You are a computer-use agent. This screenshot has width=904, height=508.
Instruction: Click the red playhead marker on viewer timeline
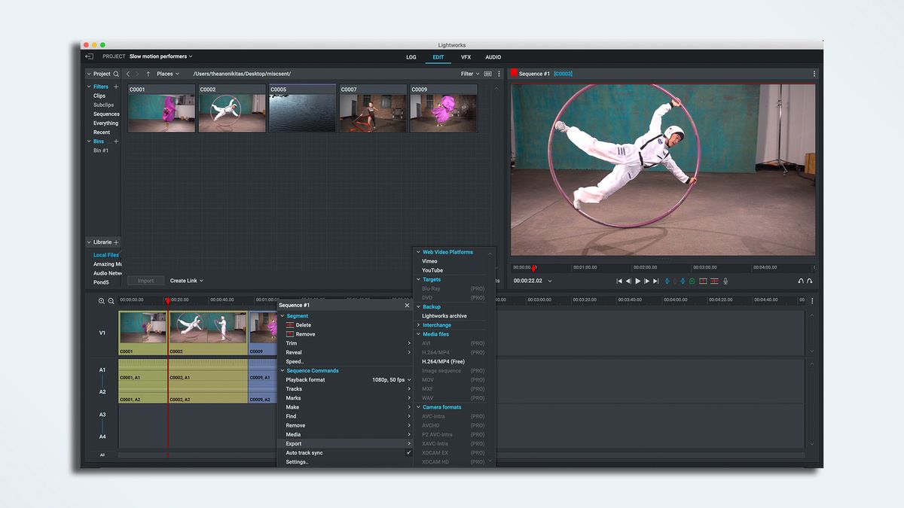533,268
